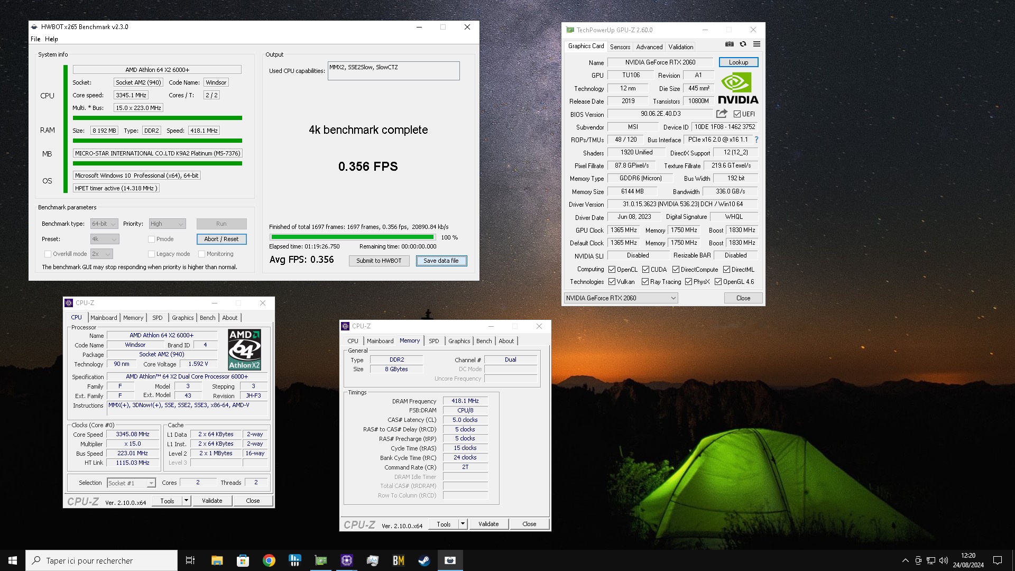Click the GPU-Z title bar icon
Viewport: 1015px width, 571px height.
click(x=570, y=30)
